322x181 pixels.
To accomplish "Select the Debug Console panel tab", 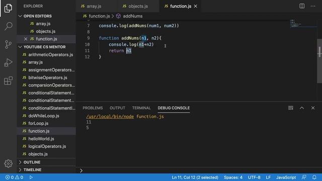I will click(x=174, y=108).
